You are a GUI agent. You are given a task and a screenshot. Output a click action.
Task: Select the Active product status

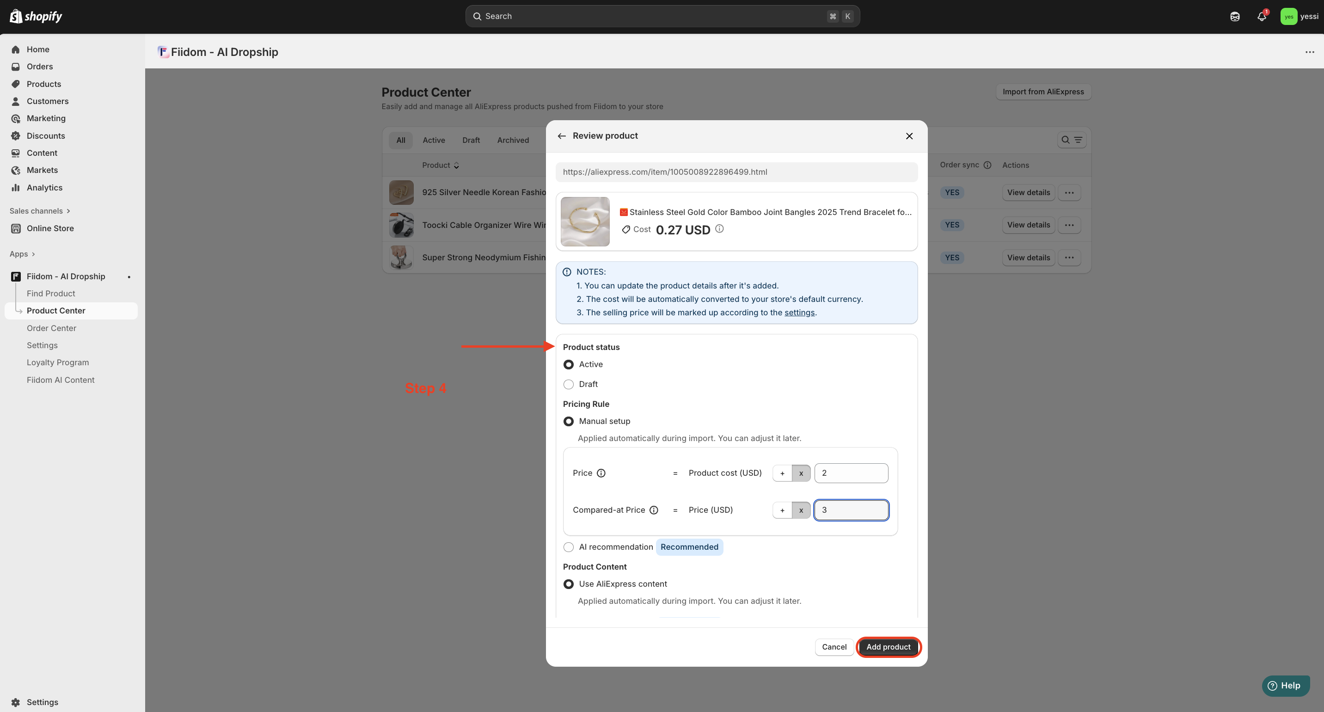(x=569, y=364)
